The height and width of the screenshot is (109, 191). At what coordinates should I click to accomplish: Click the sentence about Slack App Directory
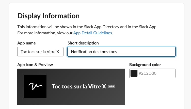click(87, 27)
